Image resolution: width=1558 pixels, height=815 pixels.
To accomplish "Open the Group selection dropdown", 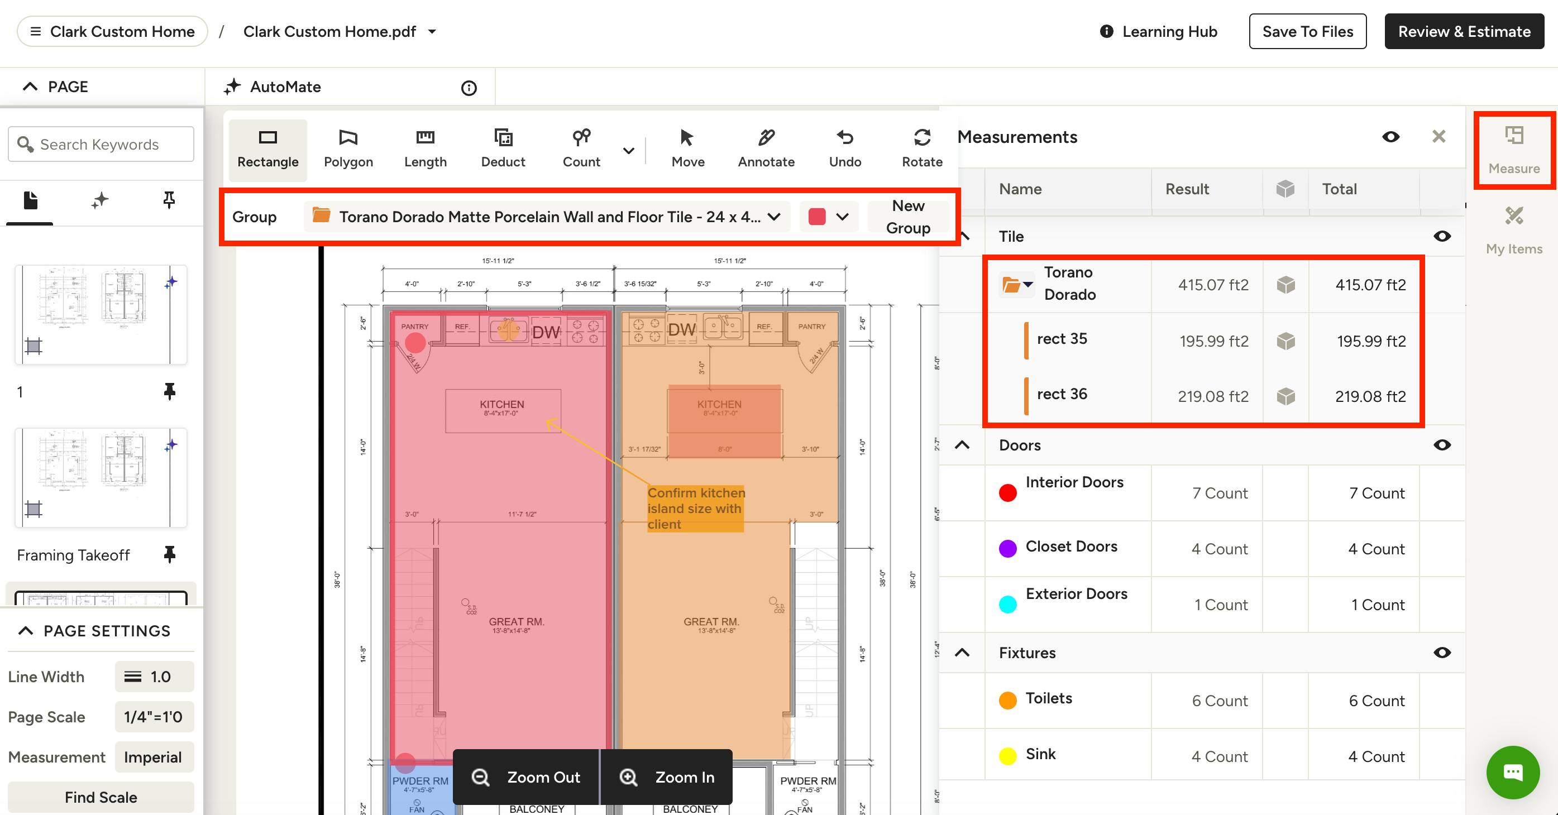I will 547,217.
